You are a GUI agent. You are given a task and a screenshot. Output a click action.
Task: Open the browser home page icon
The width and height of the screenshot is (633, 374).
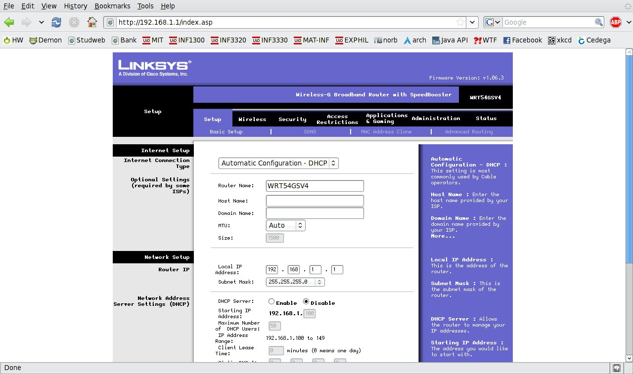pyautogui.click(x=92, y=22)
